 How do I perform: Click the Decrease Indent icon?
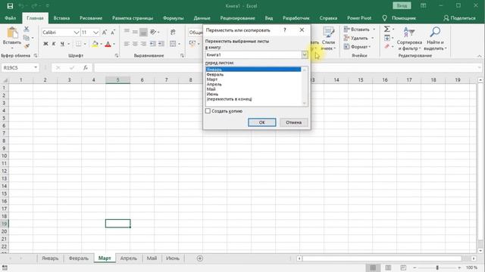[153, 44]
